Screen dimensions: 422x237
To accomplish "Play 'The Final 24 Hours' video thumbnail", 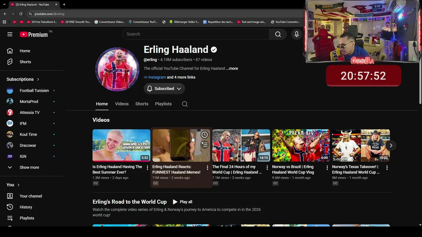I will (241, 145).
